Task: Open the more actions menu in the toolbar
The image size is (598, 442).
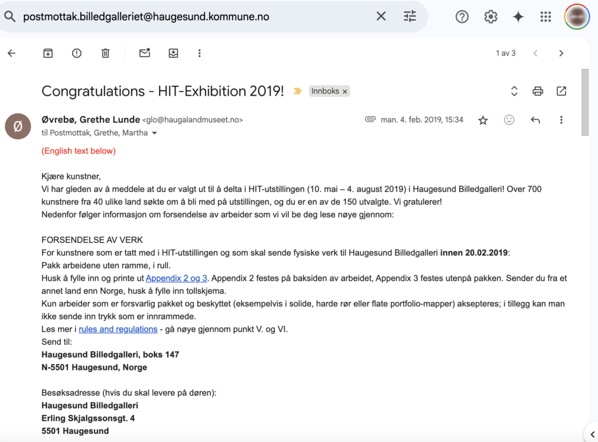Action: [x=199, y=53]
